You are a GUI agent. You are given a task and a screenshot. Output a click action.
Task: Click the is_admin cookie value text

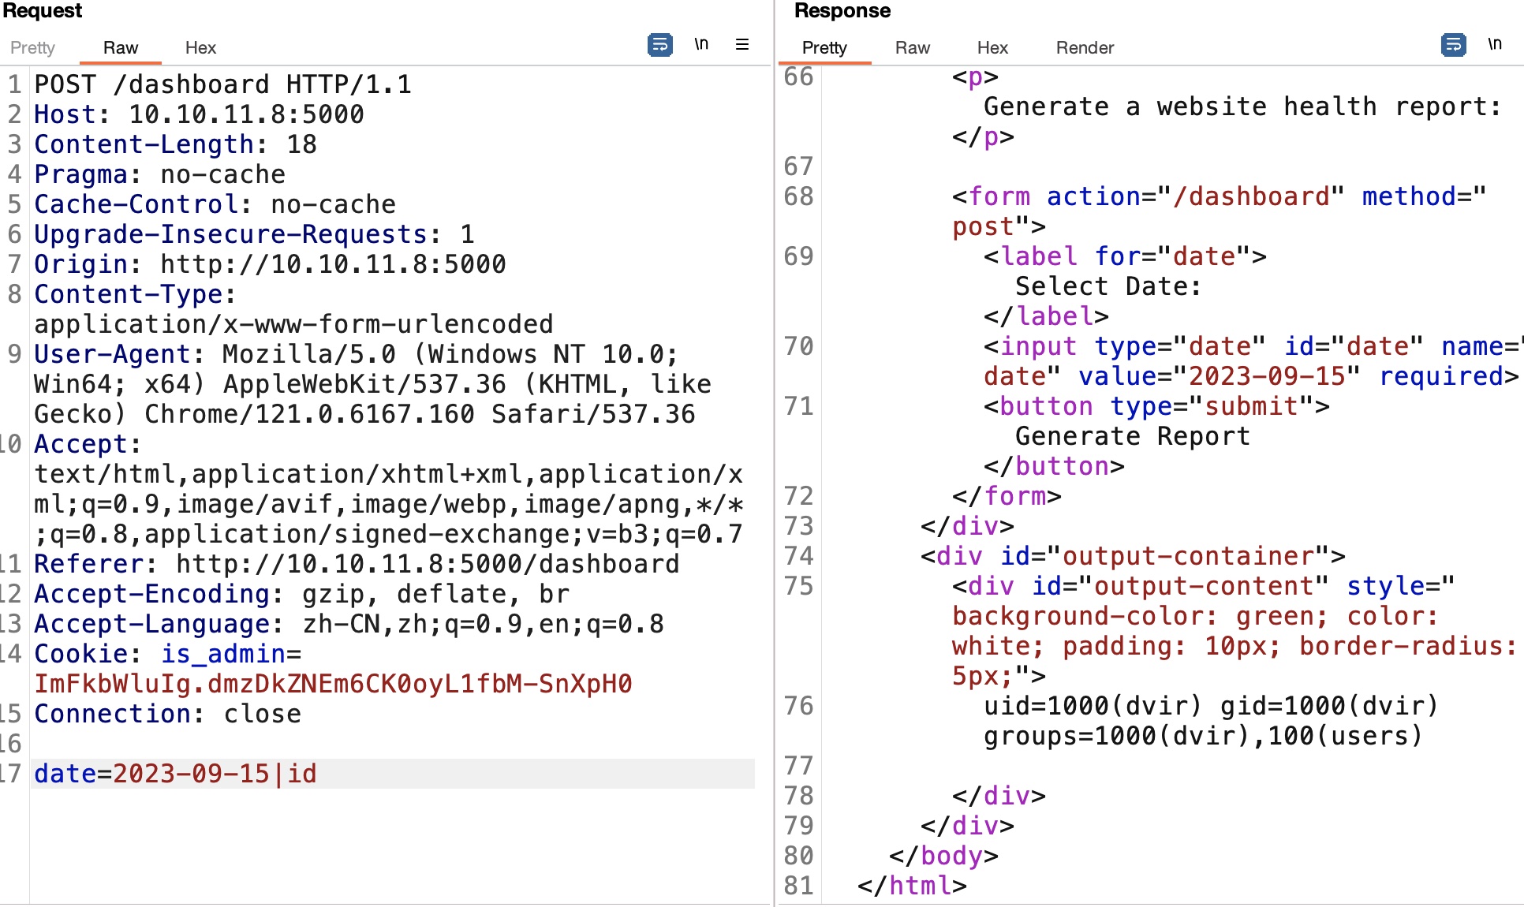(x=333, y=684)
